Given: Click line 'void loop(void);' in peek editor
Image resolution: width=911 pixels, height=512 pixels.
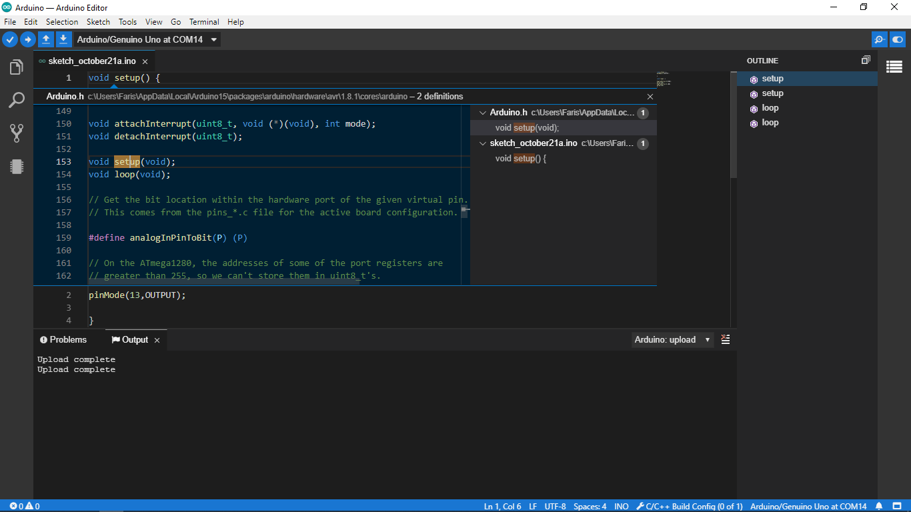Looking at the screenshot, I should coord(129,175).
